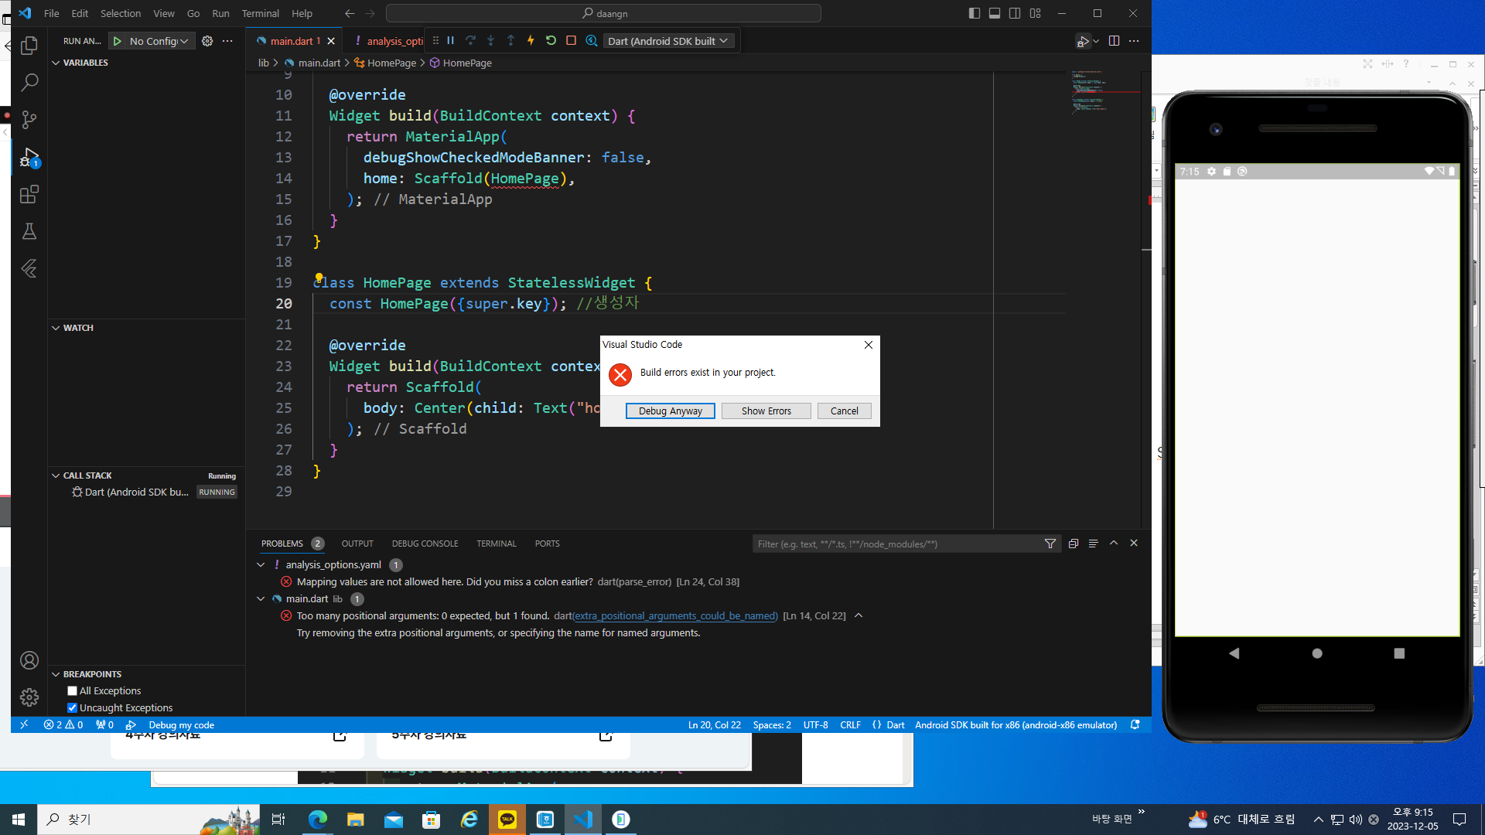The height and width of the screenshot is (835, 1485).
Task: Open Microsoft Edge from the taskbar
Action: [317, 820]
